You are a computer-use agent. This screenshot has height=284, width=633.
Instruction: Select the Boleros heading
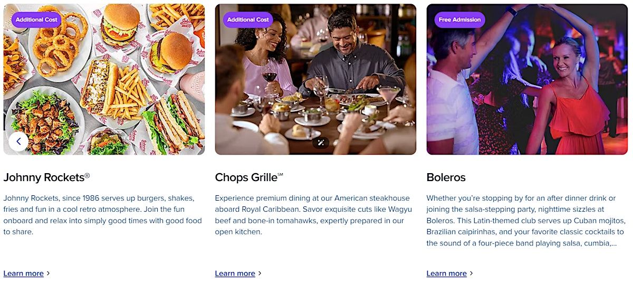[x=446, y=177]
